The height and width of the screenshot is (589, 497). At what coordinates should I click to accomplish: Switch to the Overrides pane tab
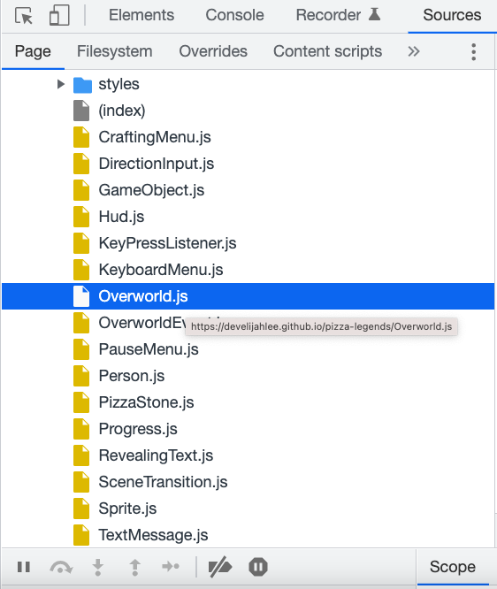point(213,51)
